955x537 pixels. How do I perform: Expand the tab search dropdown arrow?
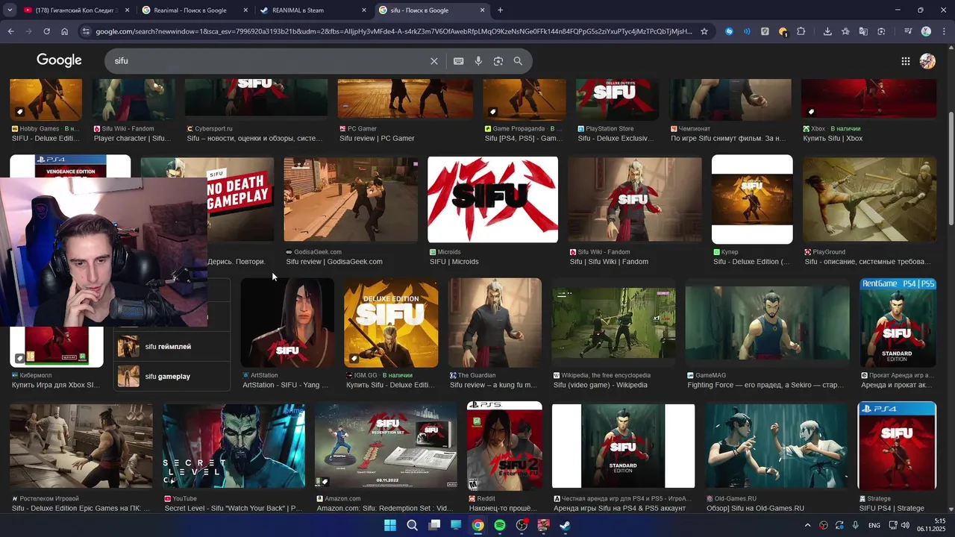(10, 10)
